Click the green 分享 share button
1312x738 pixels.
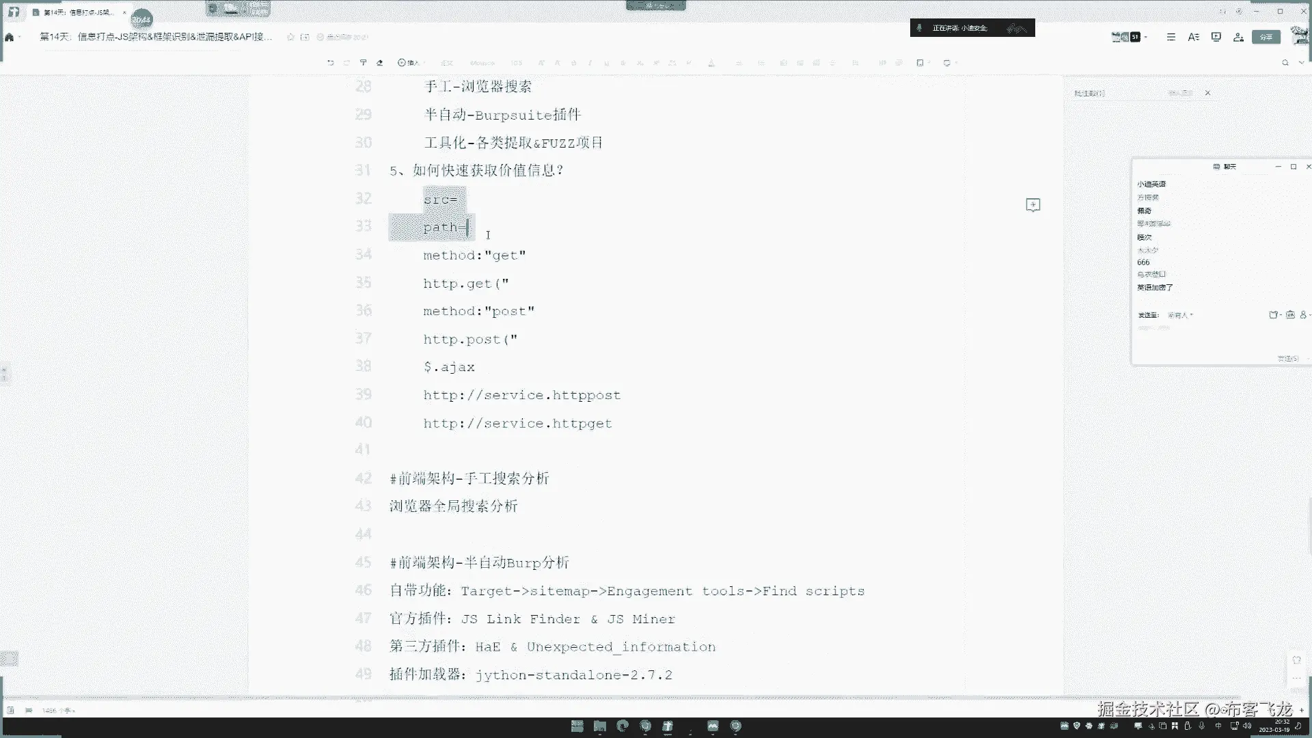[x=1266, y=37]
